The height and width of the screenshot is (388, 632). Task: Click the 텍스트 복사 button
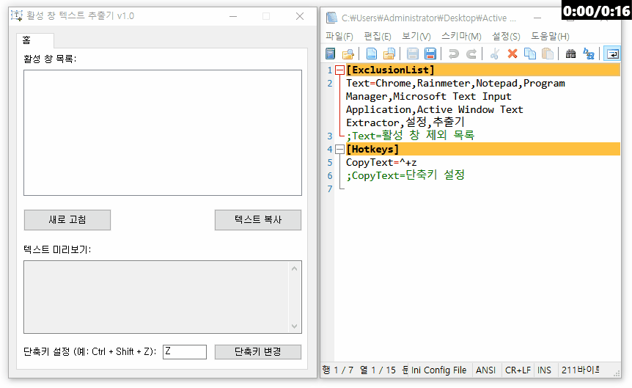point(258,220)
